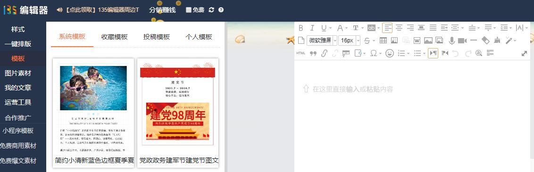Open 图片素材 sidebar item
The width and height of the screenshot is (534, 172).
(x=18, y=73)
